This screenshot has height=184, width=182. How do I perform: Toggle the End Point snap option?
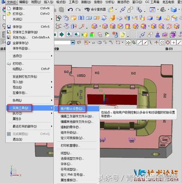click(140, 42)
